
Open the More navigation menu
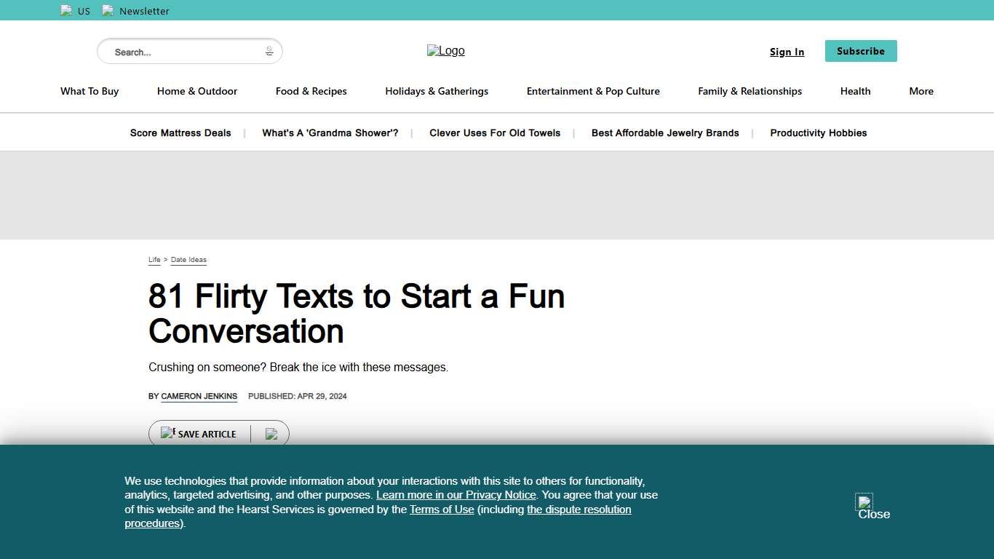pyautogui.click(x=921, y=91)
